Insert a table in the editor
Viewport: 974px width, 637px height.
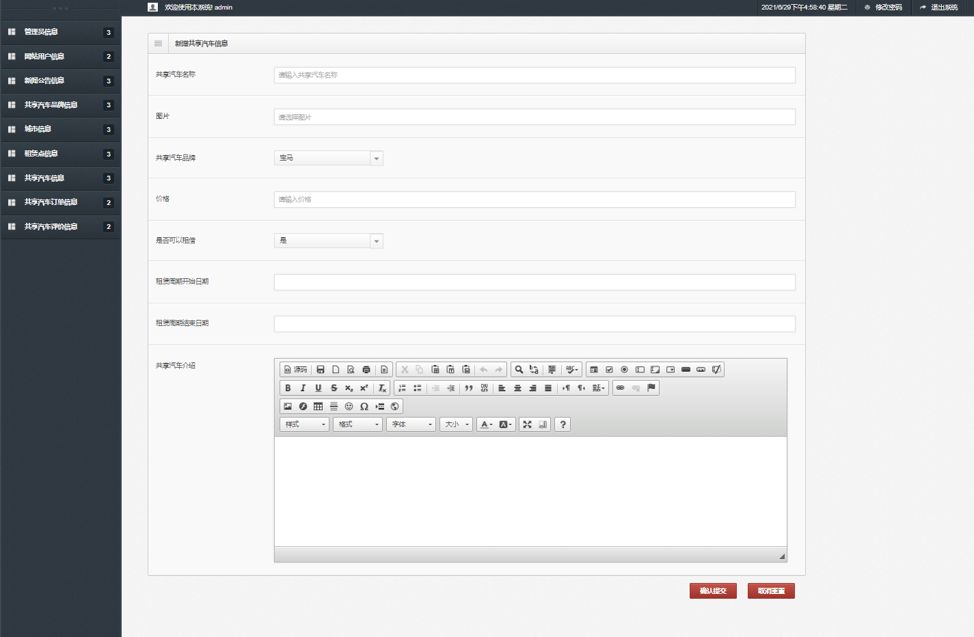pos(318,407)
